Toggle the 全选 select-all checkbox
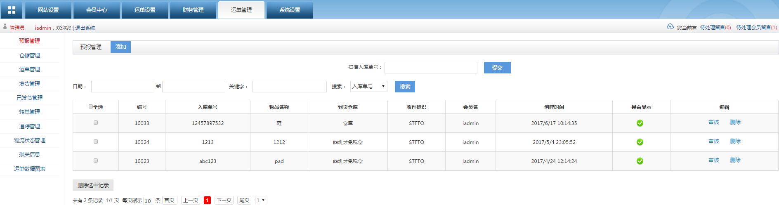 coord(91,106)
